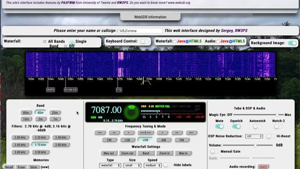Click the Erase memory button
The width and height of the screenshot is (300, 169).
tap(21, 167)
